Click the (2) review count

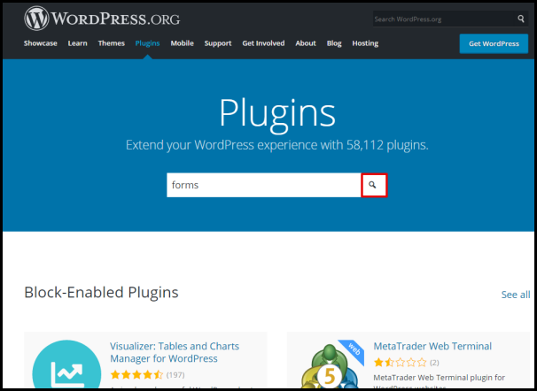pyautogui.click(x=434, y=363)
